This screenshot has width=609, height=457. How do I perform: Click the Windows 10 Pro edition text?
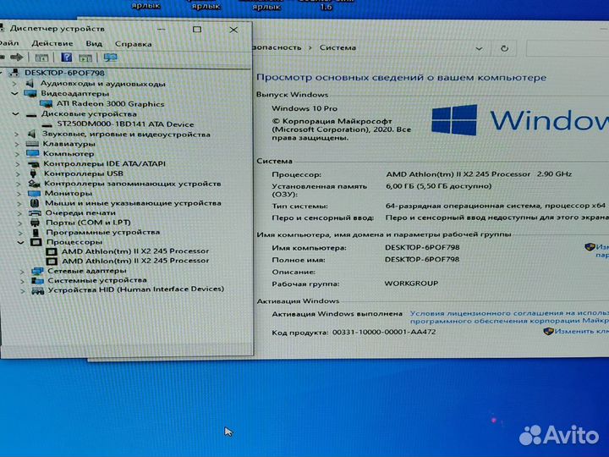(304, 108)
